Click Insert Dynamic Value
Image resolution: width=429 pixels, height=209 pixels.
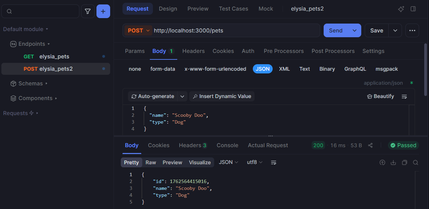coord(222,96)
